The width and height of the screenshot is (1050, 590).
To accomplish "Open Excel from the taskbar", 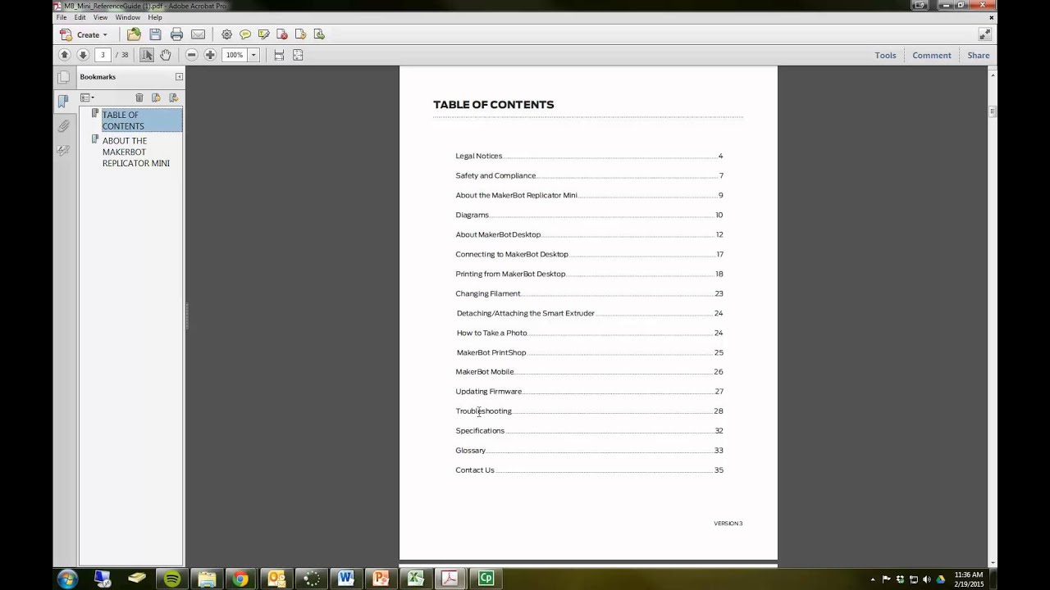I will (x=415, y=579).
